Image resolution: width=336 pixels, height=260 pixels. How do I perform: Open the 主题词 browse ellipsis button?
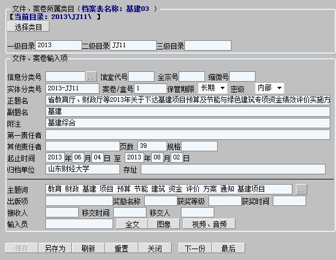[302, 189]
